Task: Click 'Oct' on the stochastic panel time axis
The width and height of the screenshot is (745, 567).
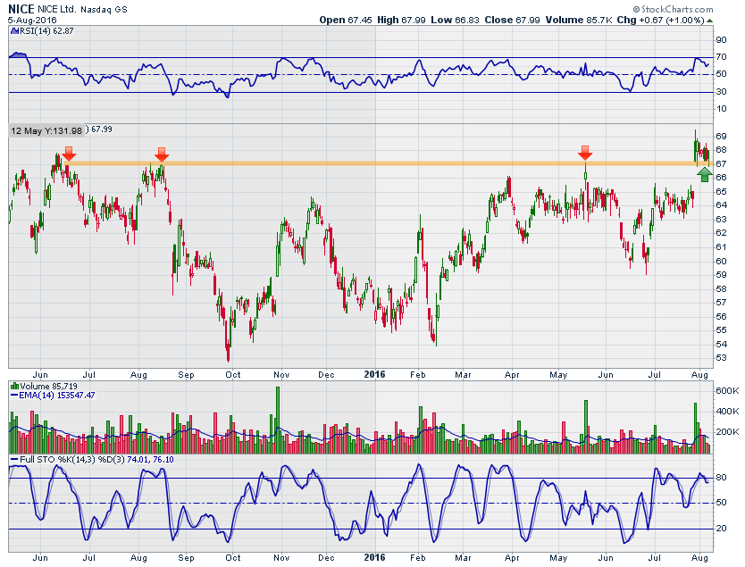Action: click(233, 558)
